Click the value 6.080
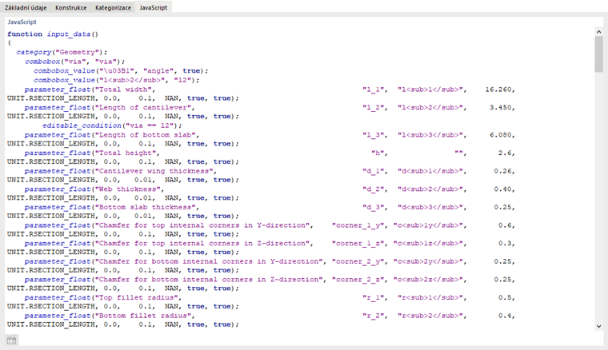Viewport: 608px width, 350px height. 501,135
